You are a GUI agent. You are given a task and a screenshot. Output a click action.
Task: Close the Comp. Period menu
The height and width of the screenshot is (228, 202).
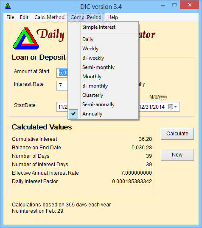(x=86, y=17)
